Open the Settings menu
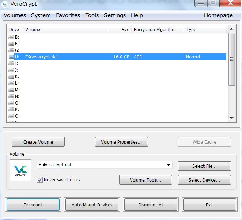This screenshot has height=220, width=242. click(115, 15)
